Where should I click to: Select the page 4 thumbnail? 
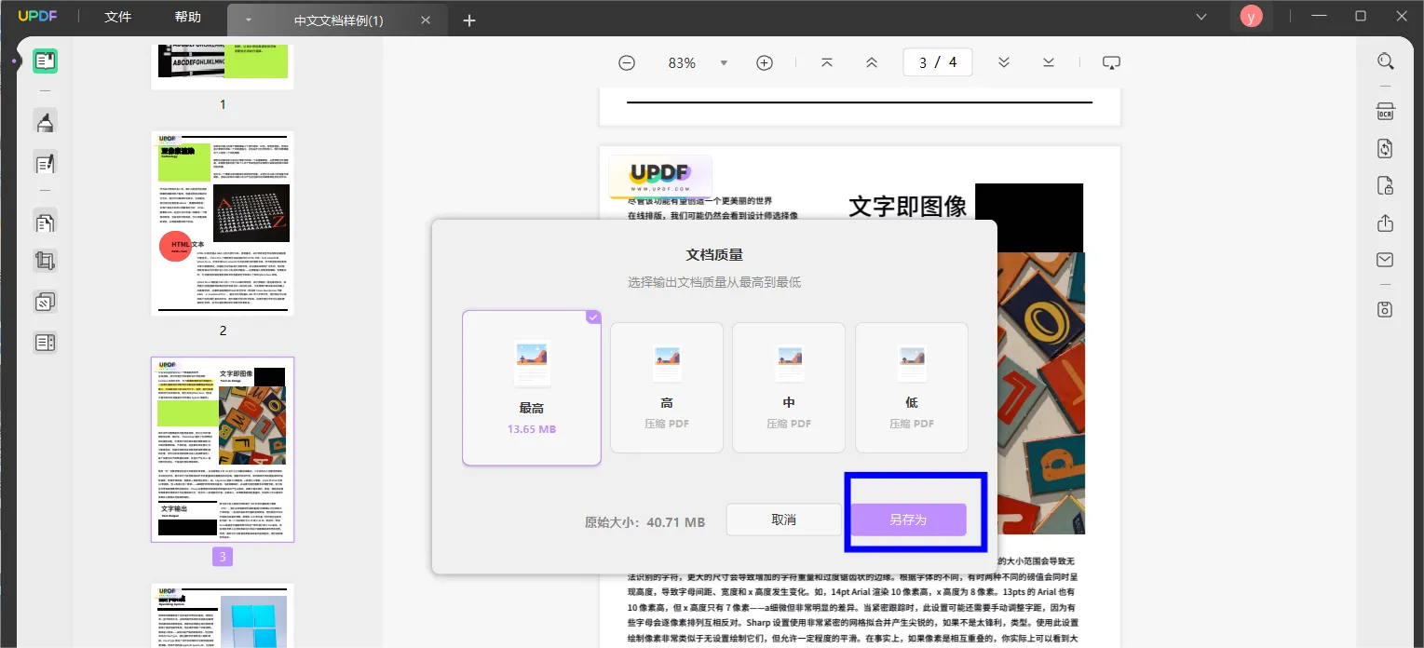[223, 615]
